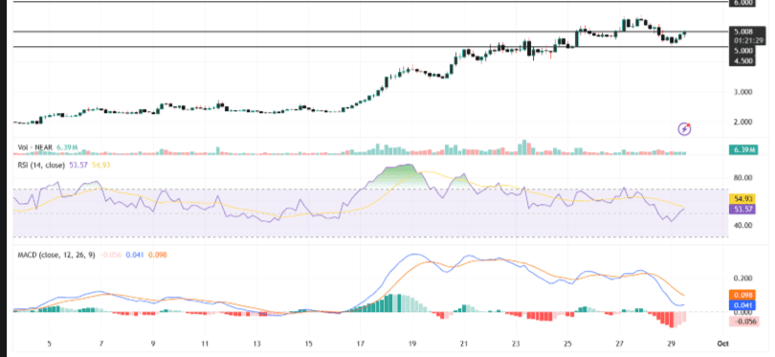Click the 0.200 value on the MACD scale
Image resolution: width=775 pixels, height=357 pixels.
742,279
